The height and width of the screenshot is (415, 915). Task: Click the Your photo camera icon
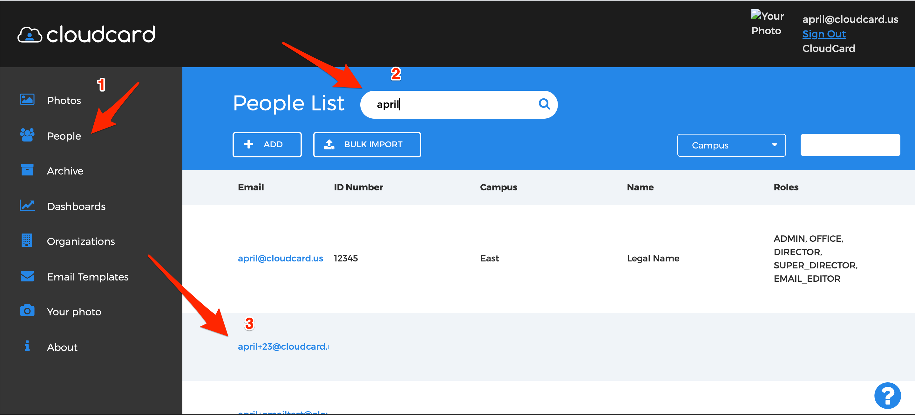tap(27, 311)
